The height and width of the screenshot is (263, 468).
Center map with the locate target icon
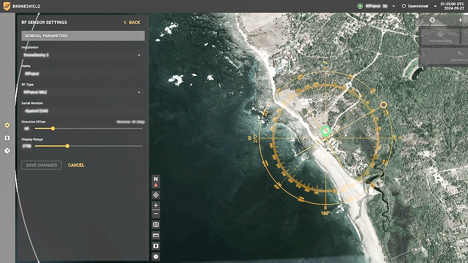coord(156,194)
